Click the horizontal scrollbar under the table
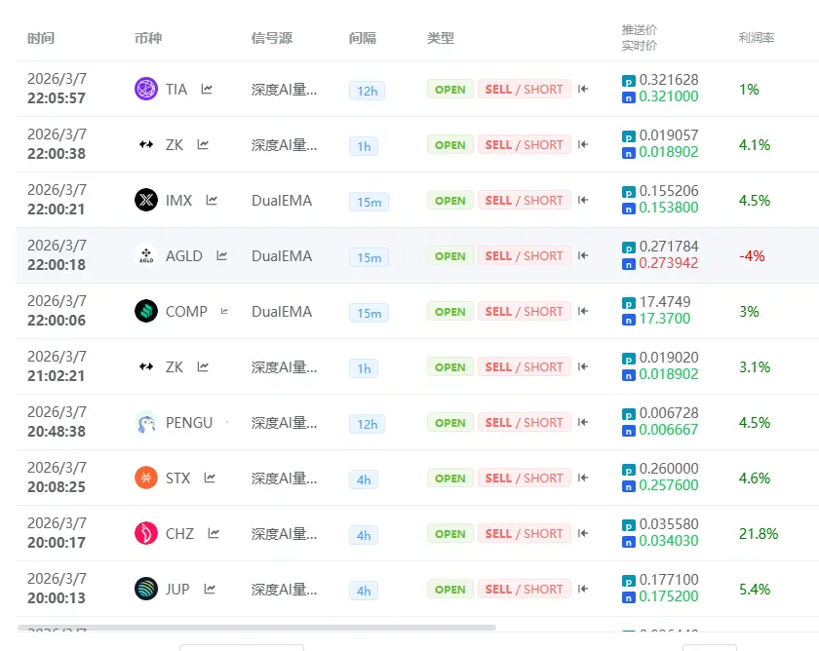 click(x=256, y=628)
